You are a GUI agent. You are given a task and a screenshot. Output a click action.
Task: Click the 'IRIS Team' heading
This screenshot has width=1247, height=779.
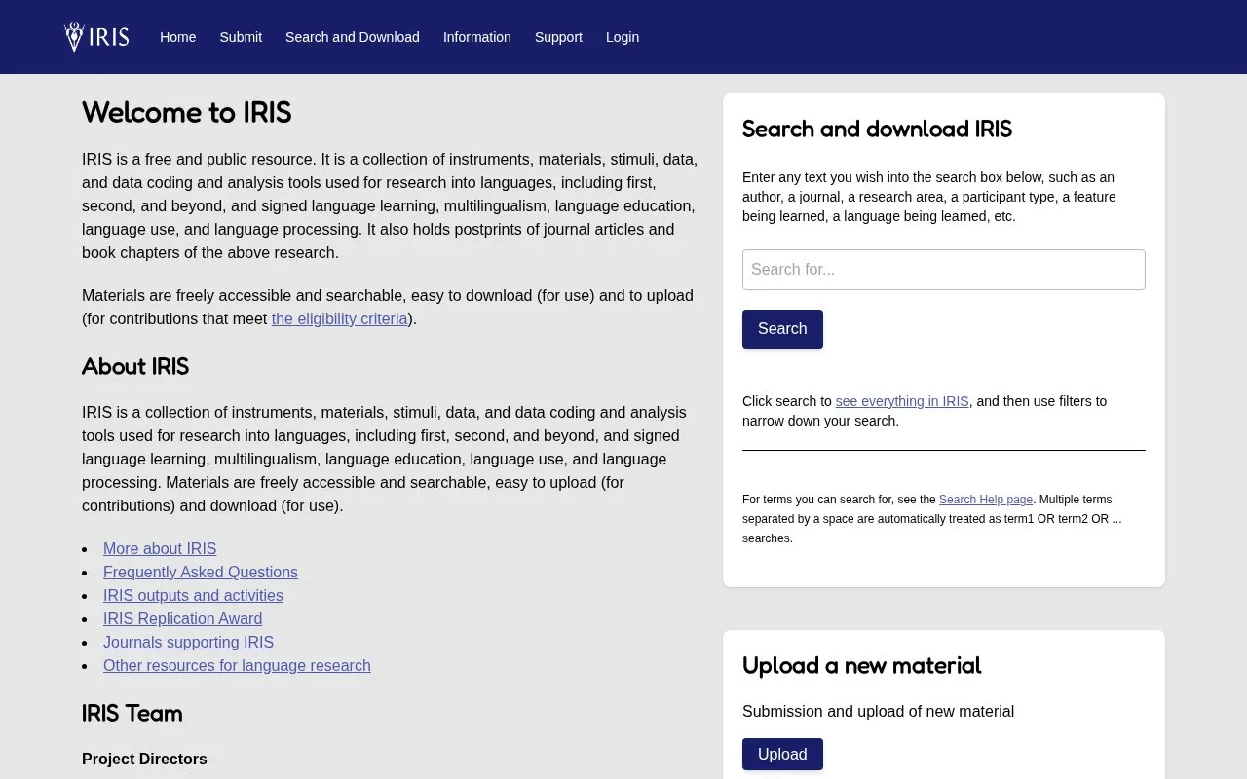point(132,714)
